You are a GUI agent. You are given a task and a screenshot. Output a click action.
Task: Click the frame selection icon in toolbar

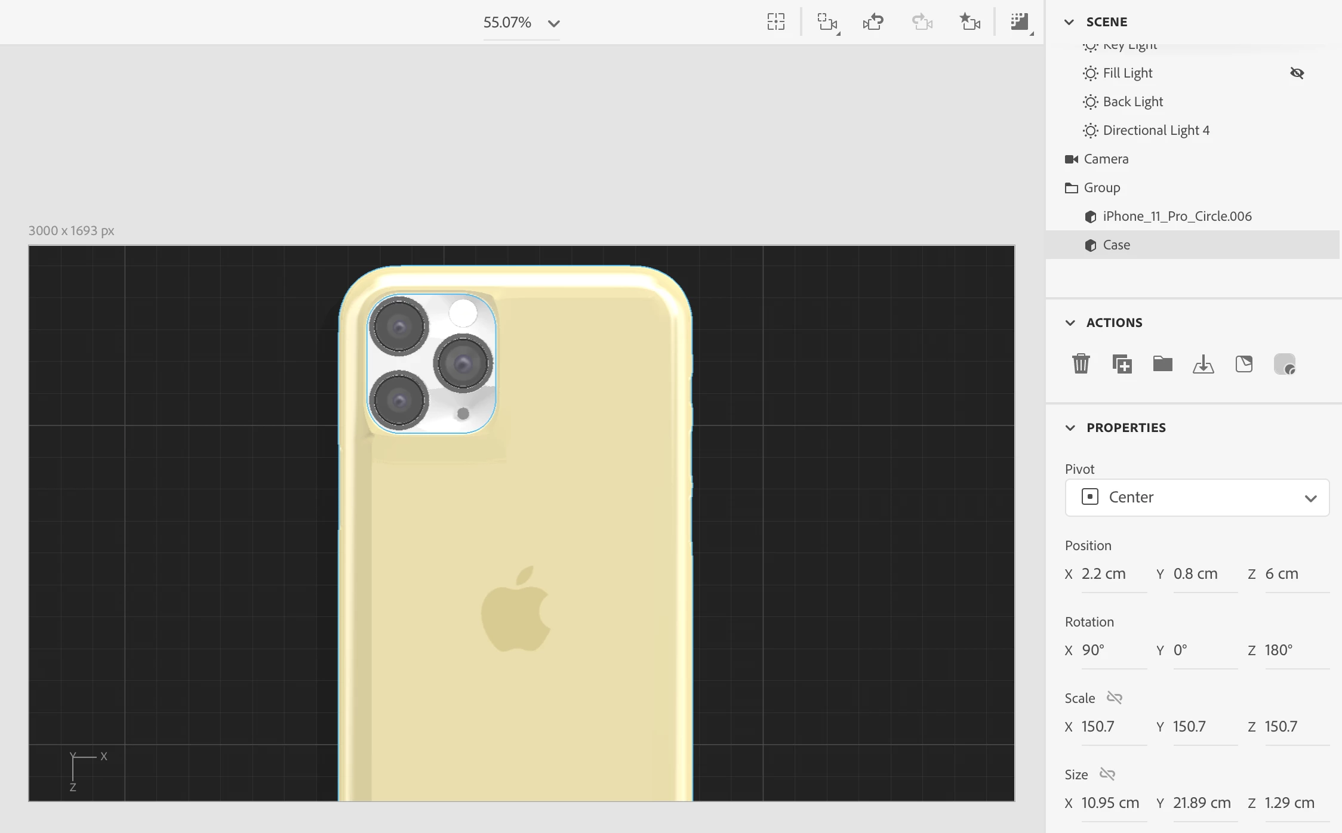pos(775,22)
